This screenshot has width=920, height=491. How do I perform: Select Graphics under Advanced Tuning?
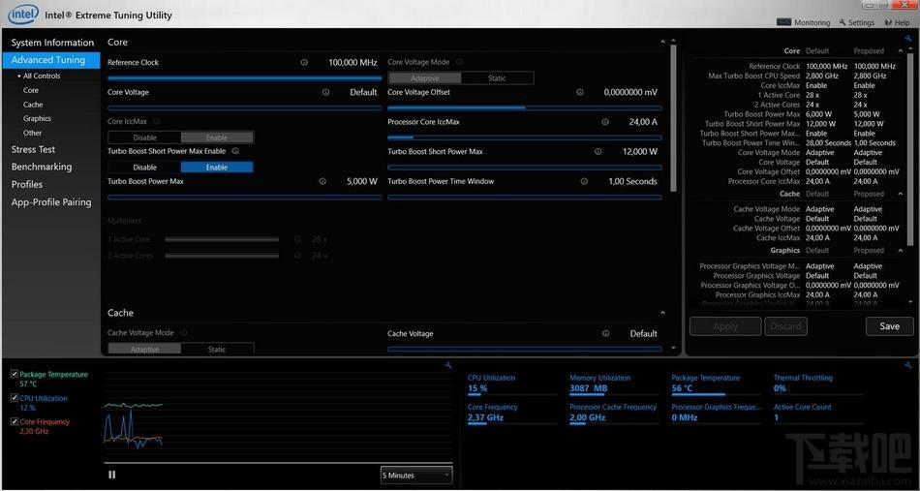pyautogui.click(x=37, y=118)
